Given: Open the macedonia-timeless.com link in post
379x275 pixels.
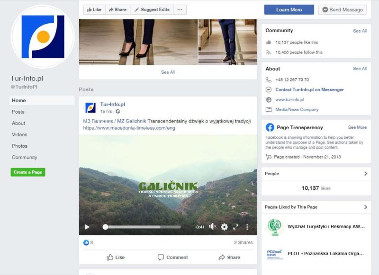Looking at the screenshot, I should [129, 128].
